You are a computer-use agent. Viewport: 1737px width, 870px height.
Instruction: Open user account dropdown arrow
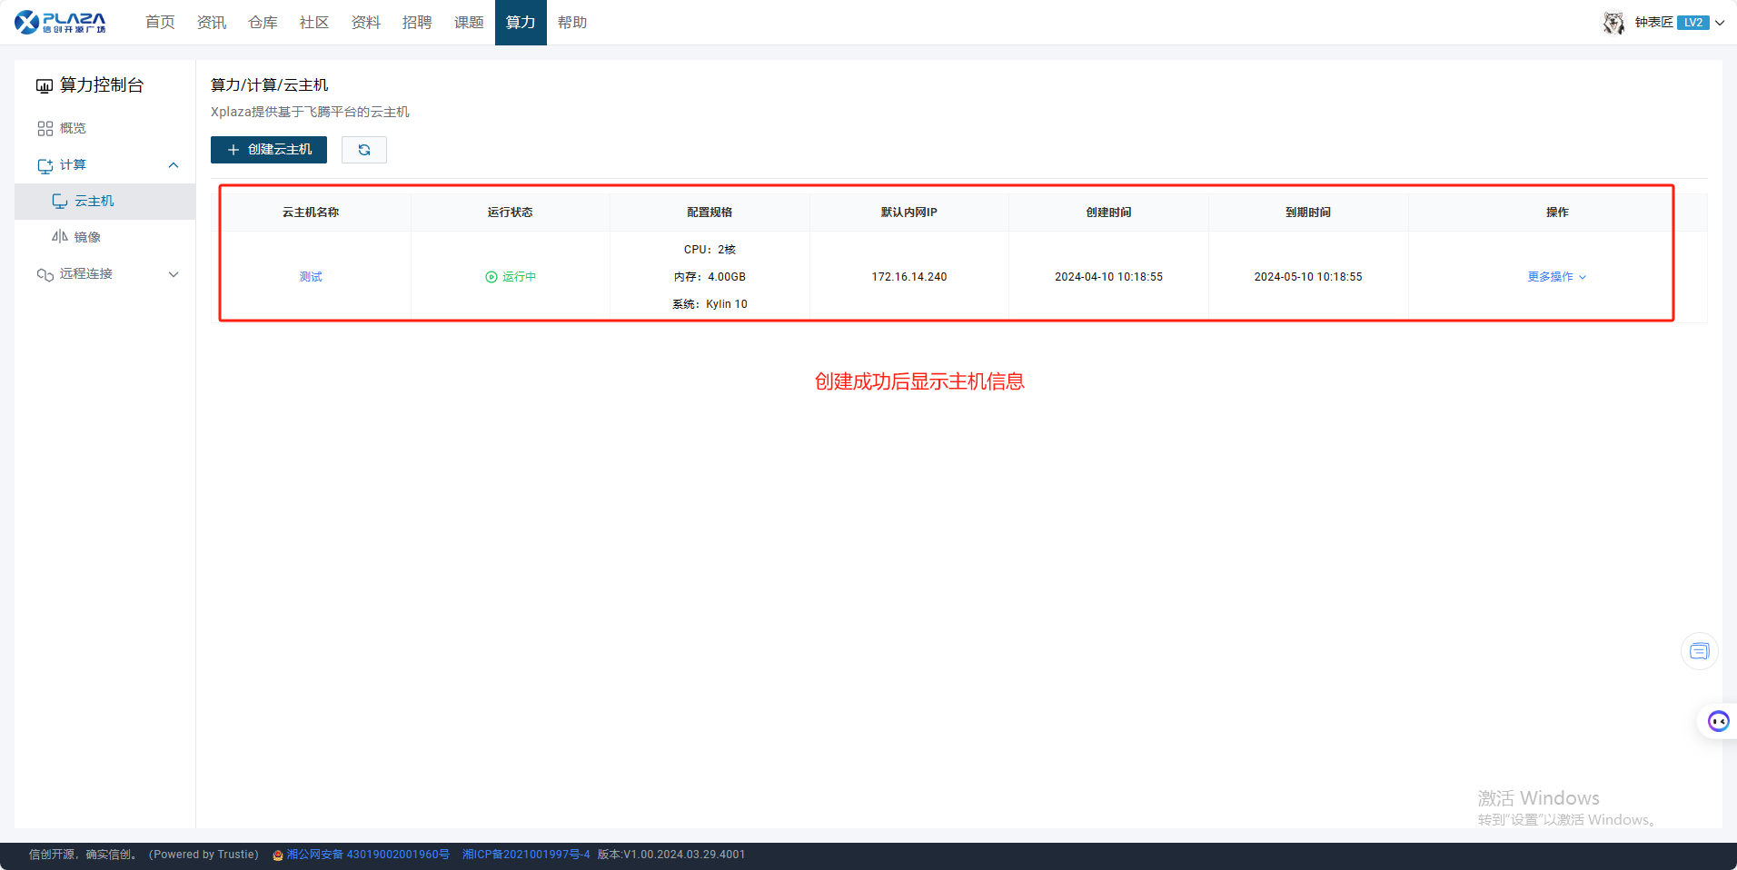tap(1720, 23)
